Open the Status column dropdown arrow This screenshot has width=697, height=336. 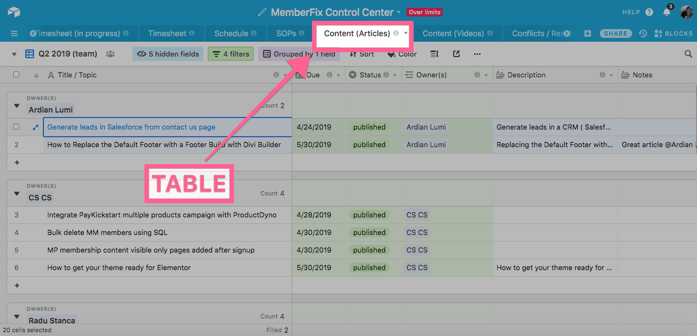point(395,75)
